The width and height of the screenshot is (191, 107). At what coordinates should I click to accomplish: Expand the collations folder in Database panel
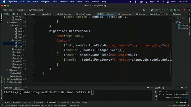pyautogui.click(x=176, y=28)
